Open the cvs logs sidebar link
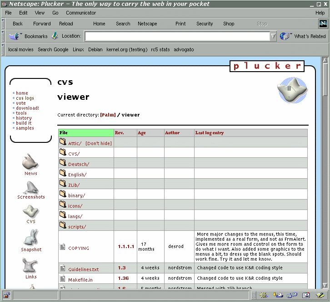Viewport: 330px width, 302px height. click(25, 98)
